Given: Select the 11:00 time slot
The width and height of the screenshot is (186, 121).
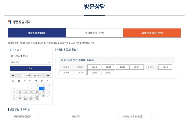Looking at the screenshot, I should tap(94, 67).
